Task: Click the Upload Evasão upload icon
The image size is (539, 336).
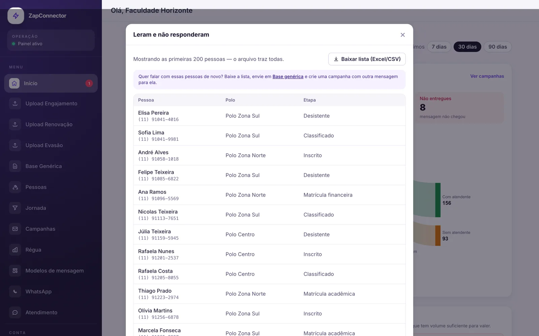Action: point(15,145)
